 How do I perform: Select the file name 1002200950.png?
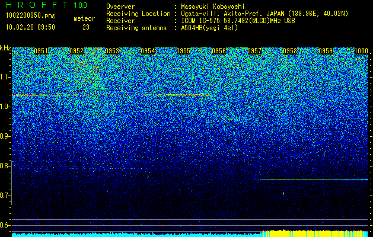31,16
